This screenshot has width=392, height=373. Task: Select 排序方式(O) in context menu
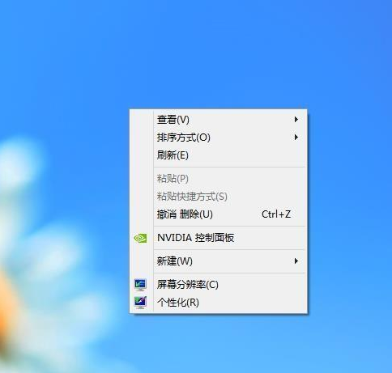click(x=218, y=138)
